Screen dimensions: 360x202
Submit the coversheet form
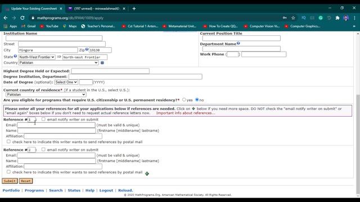(10, 181)
